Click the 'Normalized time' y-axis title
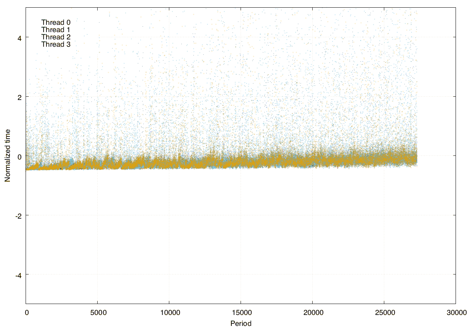This screenshot has height=327, width=468. click(x=7, y=155)
